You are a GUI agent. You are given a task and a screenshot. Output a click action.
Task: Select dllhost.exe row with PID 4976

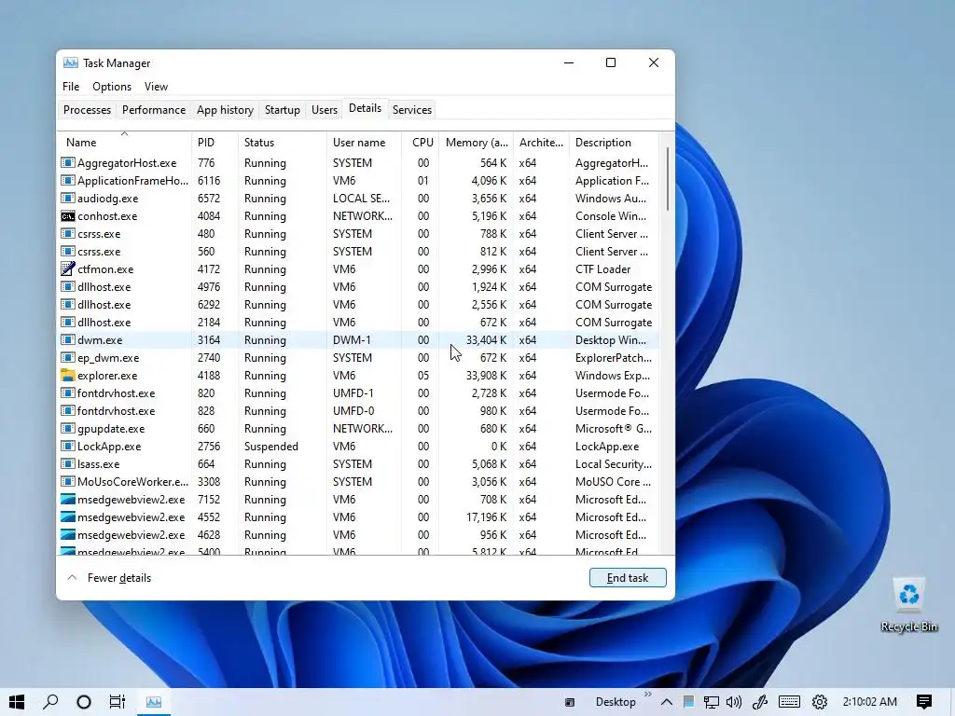359,287
